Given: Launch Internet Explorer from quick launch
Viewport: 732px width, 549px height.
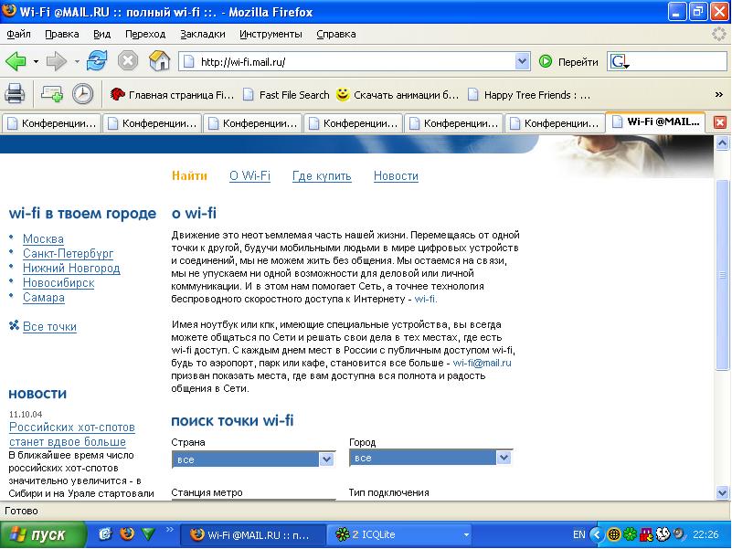Looking at the screenshot, I should [105, 533].
